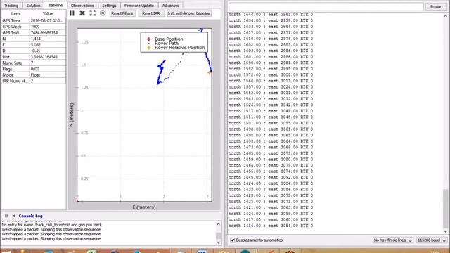The height and width of the screenshot is (253, 450).
Task: Select IAR Num. H... value 2
Action: click(x=47, y=81)
